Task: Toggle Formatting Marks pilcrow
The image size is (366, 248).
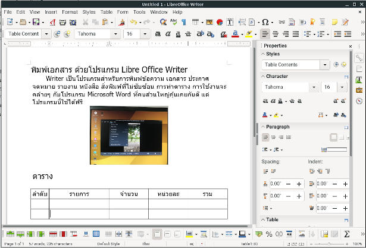Action: coord(184,22)
